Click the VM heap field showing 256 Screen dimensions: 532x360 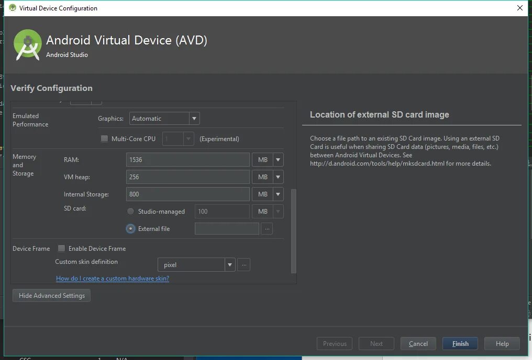(x=188, y=177)
